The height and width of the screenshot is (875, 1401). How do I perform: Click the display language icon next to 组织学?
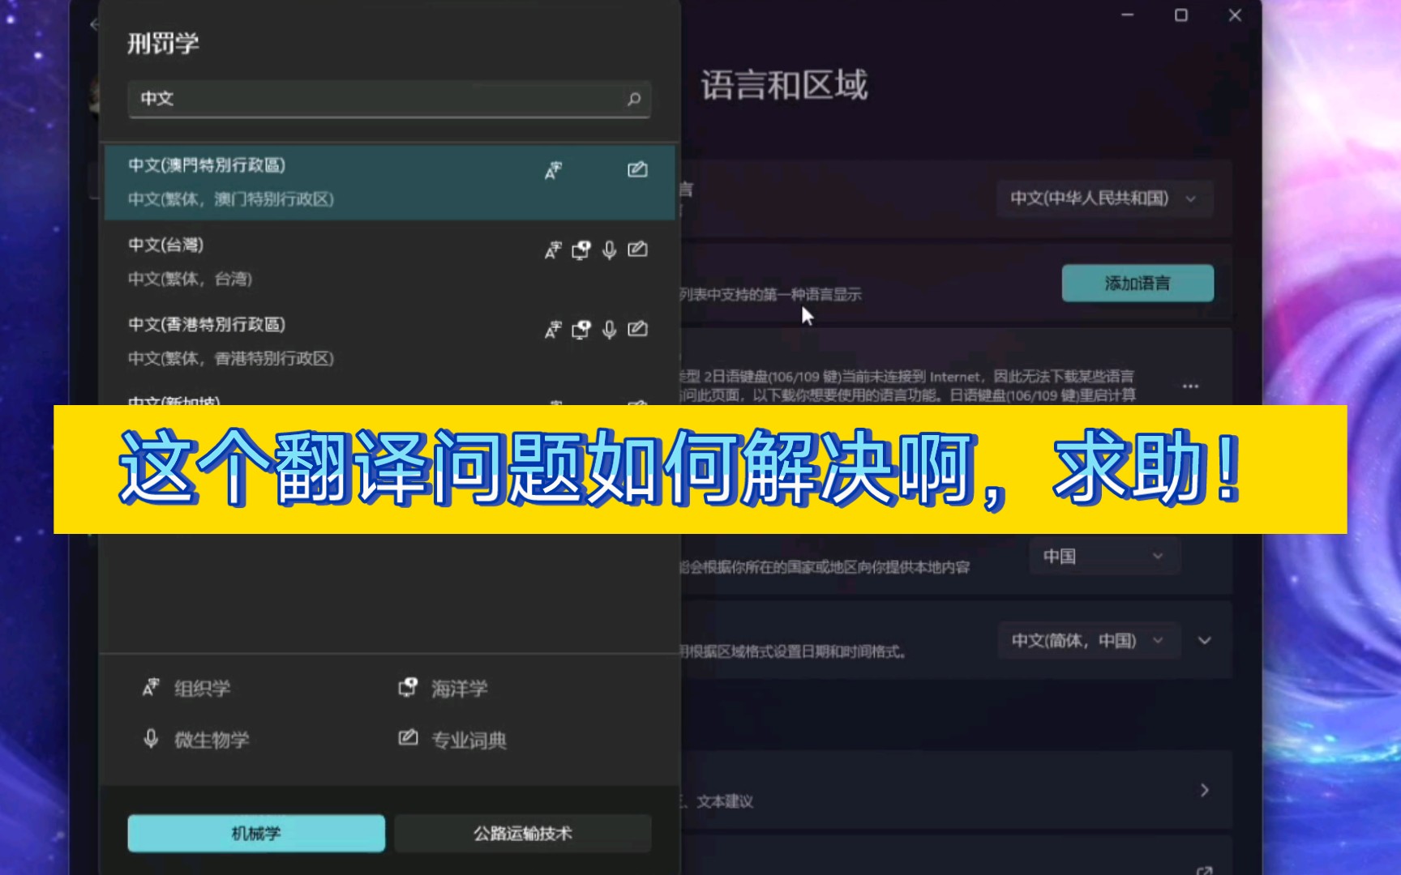point(150,687)
